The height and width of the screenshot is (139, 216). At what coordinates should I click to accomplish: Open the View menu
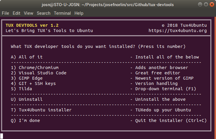(29, 13)
